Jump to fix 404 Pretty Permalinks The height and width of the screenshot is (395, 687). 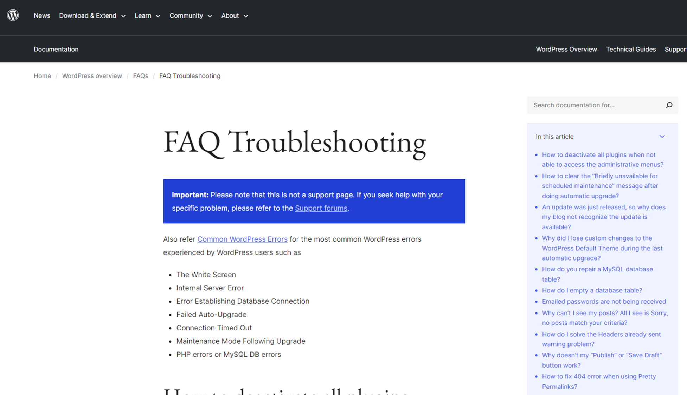(599, 381)
